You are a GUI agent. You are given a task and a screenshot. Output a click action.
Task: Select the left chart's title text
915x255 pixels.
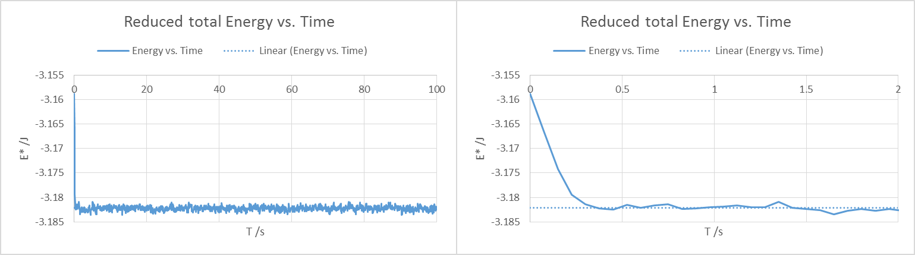229,23
